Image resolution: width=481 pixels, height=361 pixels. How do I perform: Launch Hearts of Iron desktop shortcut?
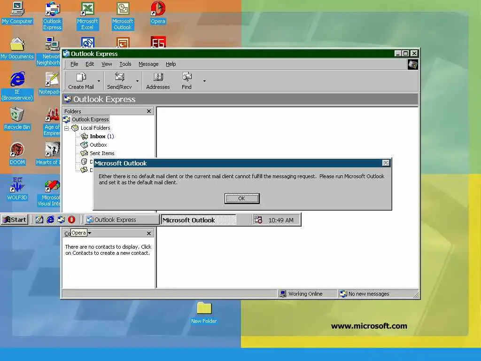tap(49, 154)
